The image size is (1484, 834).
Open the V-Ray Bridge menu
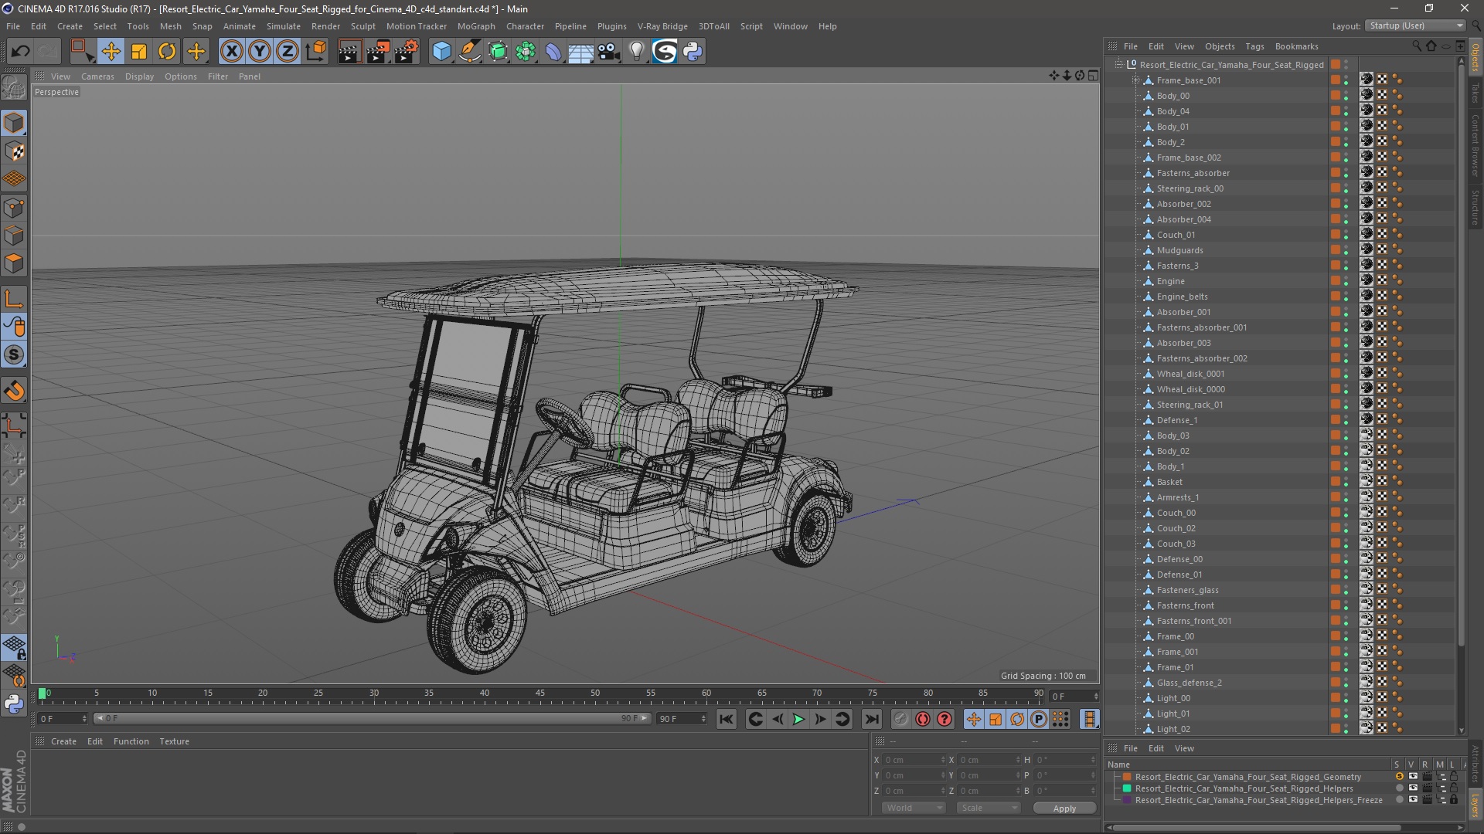click(x=662, y=26)
